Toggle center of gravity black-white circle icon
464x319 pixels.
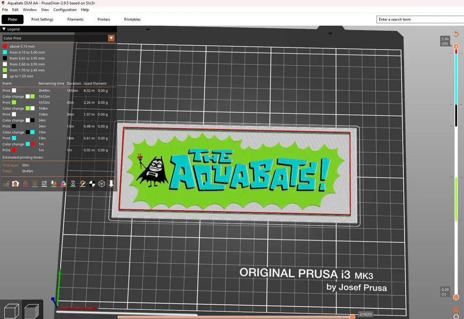[92, 184]
